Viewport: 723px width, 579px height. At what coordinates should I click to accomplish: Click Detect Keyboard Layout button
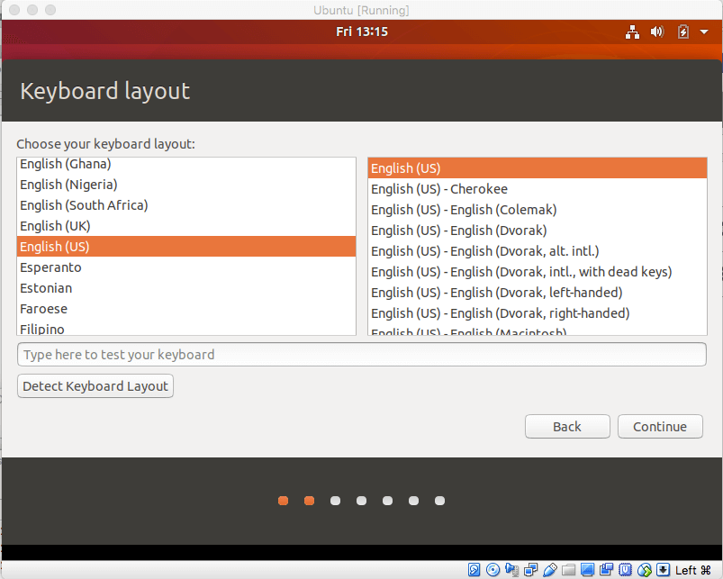pyautogui.click(x=95, y=385)
